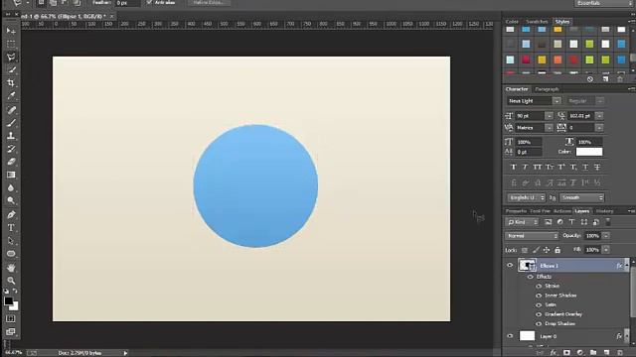
Task: Click the Character text Color swatch
Action: point(589,152)
